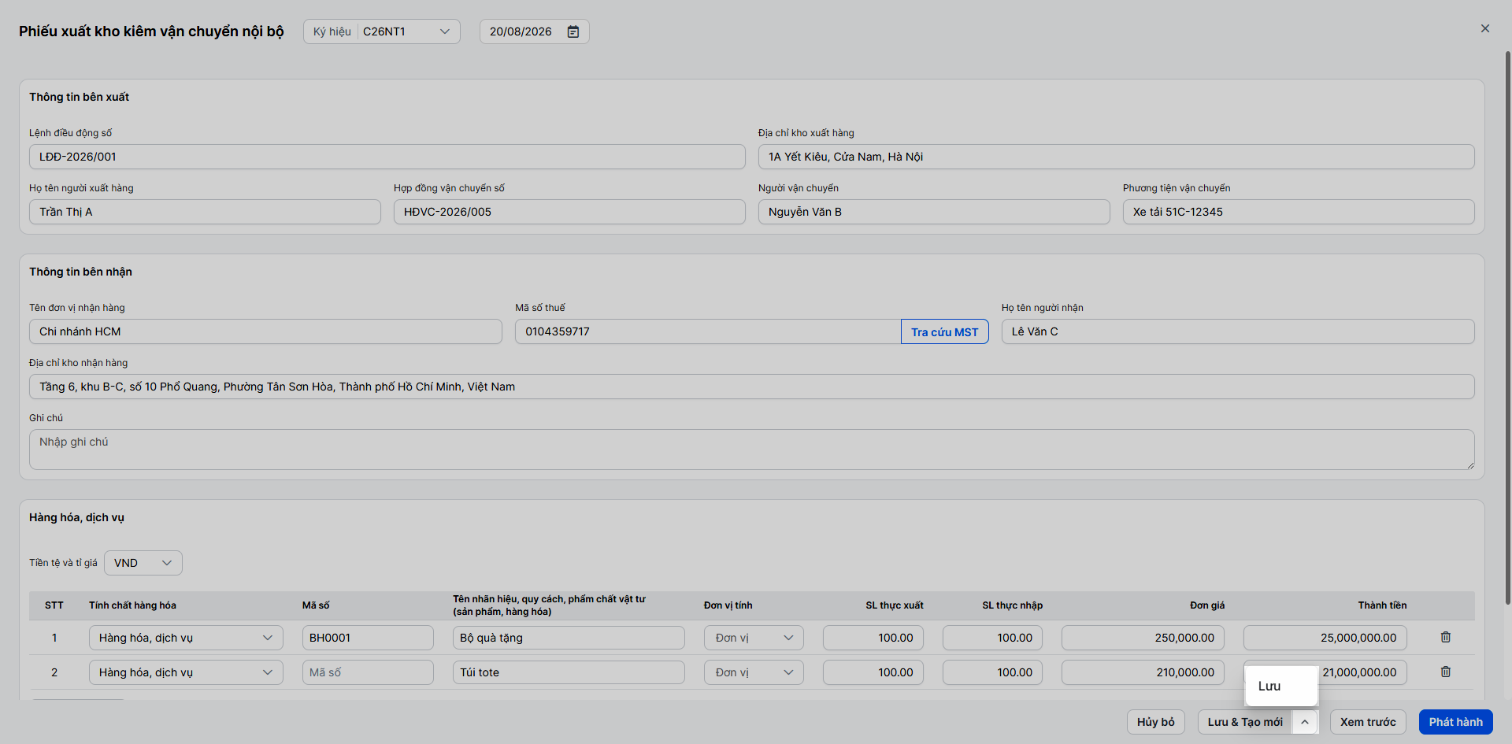Click the Tính chất hàng hóa column header
Viewport: 1512px width, 744px height.
132,605
